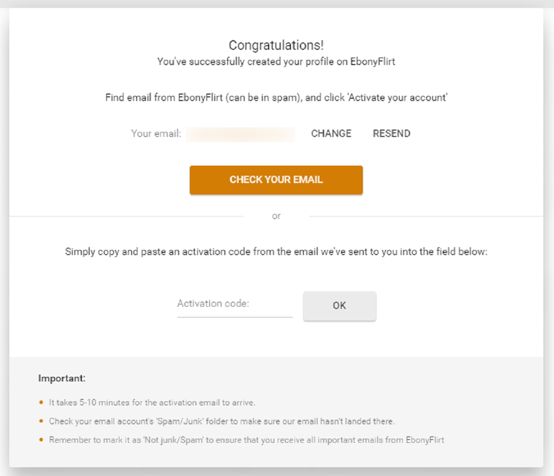Image resolution: width=554 pixels, height=476 pixels.
Task: Click the 'Your email:' label
Action: 156,134
